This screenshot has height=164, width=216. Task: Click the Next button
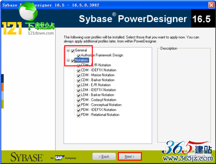tap(130, 157)
